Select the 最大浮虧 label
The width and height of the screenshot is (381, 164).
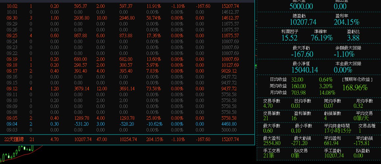pyautogui.click(x=301, y=48)
